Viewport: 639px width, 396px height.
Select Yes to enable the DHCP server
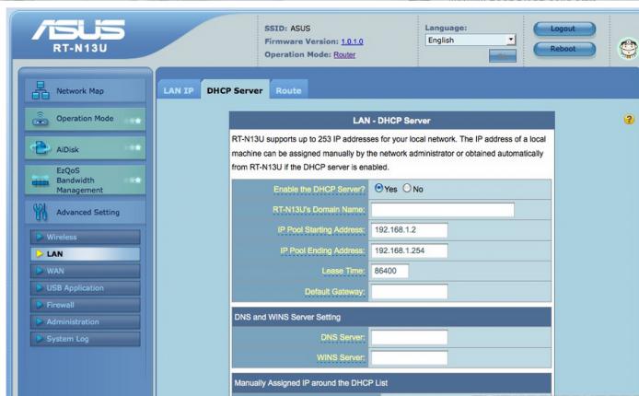[379, 188]
